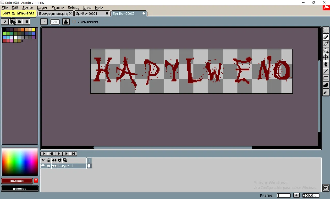The height and width of the screenshot is (199, 330).
Task: Click frame 1 header in the timeline
Action: (89, 160)
